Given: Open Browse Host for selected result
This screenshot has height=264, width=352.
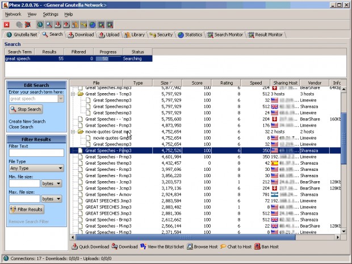Looking at the screenshot, I should 205,247.
